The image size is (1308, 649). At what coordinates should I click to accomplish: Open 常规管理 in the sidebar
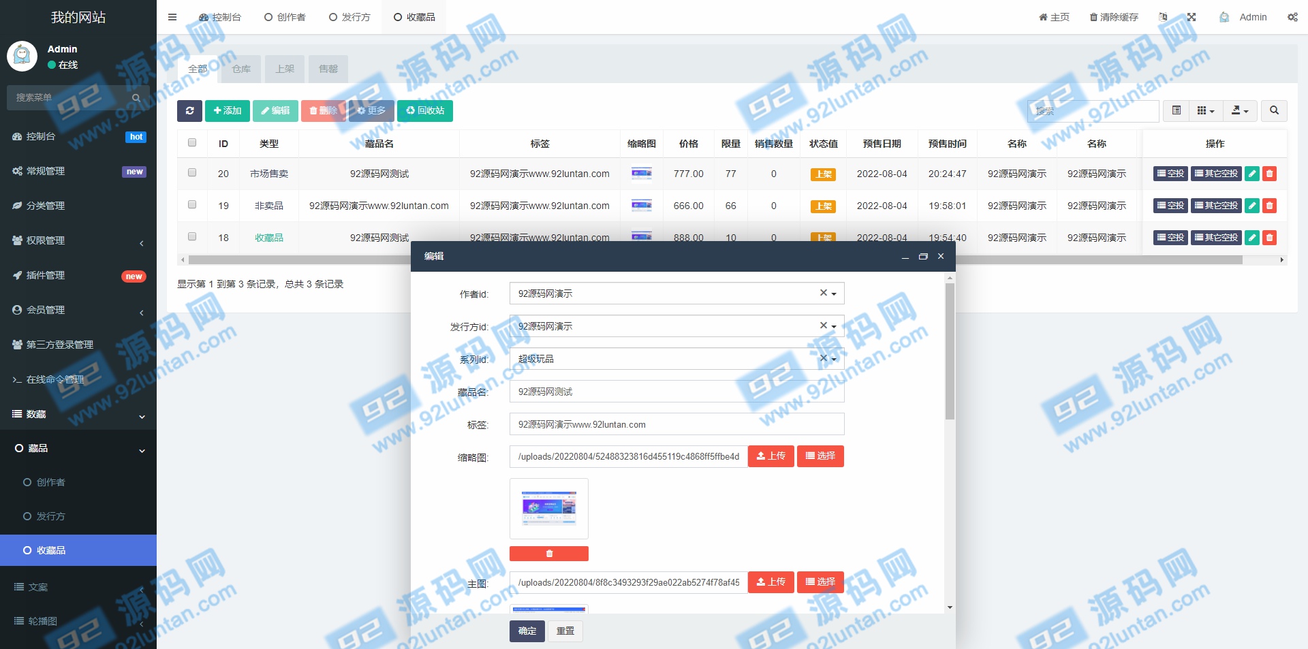click(78, 171)
